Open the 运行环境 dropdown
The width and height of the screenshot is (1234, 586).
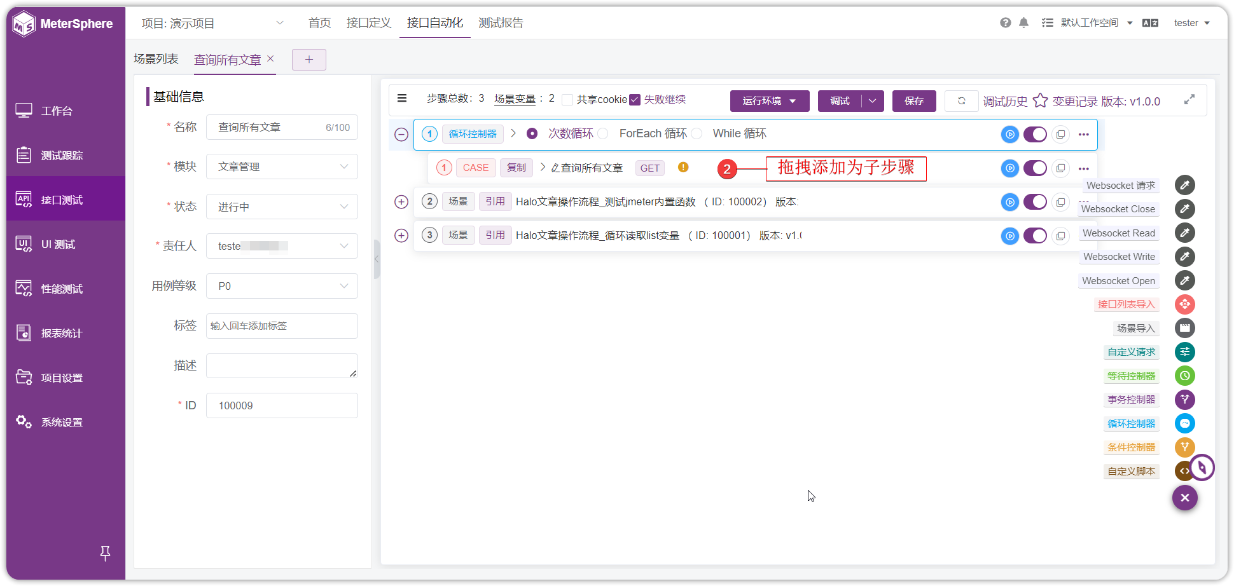click(770, 101)
